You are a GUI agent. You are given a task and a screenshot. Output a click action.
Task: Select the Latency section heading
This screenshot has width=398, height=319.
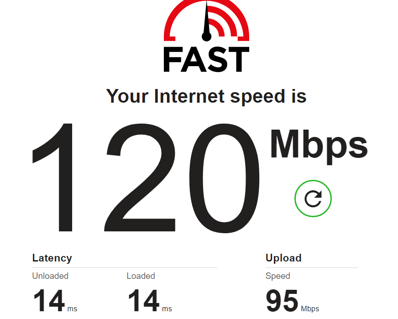pos(52,258)
